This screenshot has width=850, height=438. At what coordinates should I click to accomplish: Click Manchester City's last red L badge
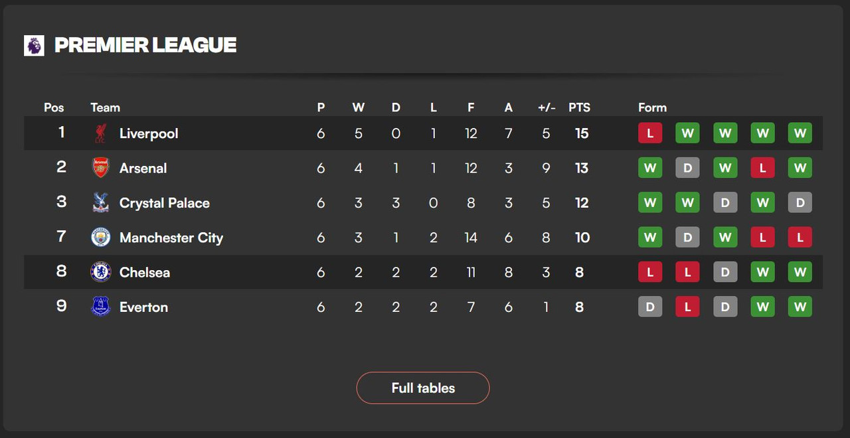tap(800, 238)
